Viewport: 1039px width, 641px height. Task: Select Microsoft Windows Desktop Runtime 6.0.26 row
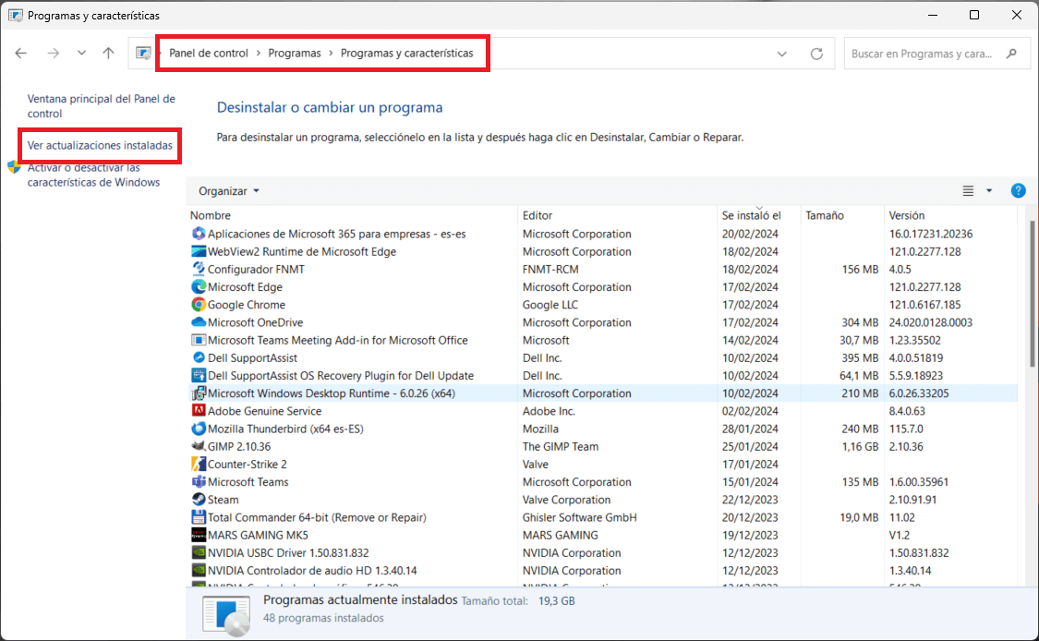[x=603, y=393]
